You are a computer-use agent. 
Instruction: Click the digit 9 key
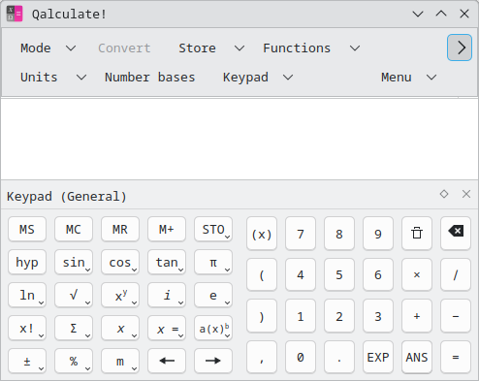378,234
